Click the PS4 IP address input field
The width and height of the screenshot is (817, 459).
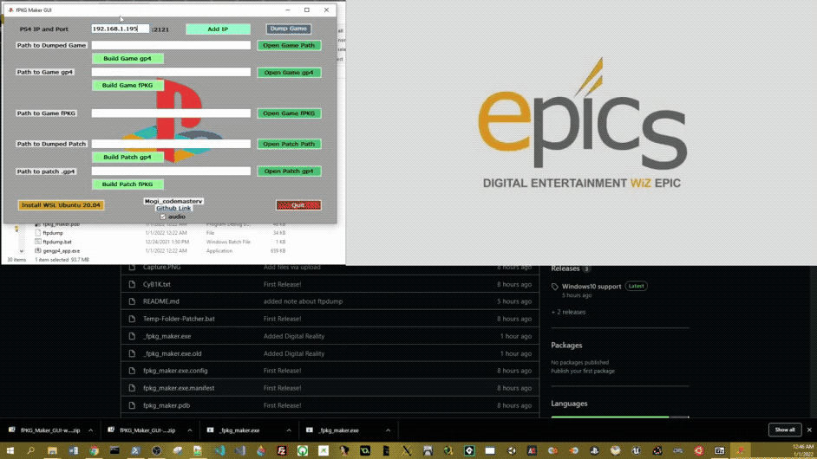121,29
